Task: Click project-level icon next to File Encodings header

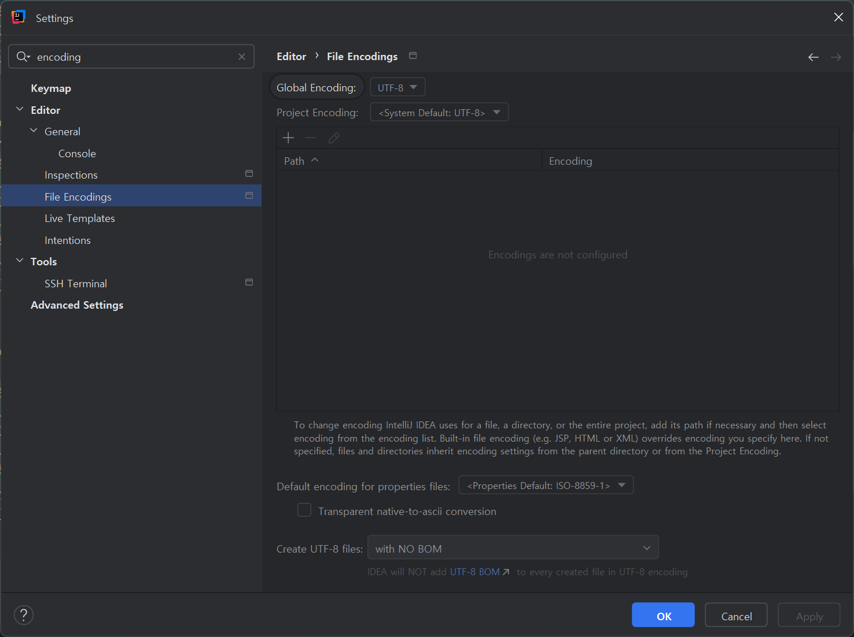Action: pos(413,55)
